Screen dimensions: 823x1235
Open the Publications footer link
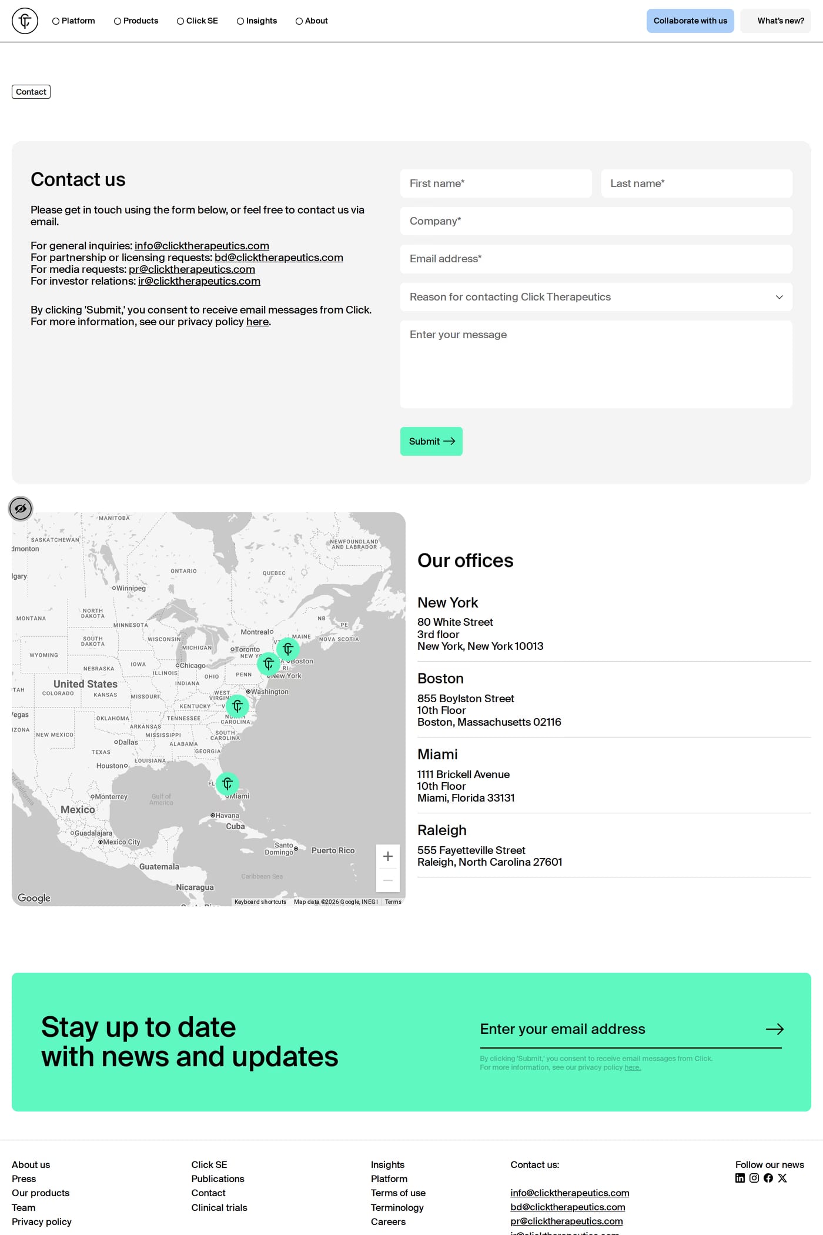tap(218, 1179)
